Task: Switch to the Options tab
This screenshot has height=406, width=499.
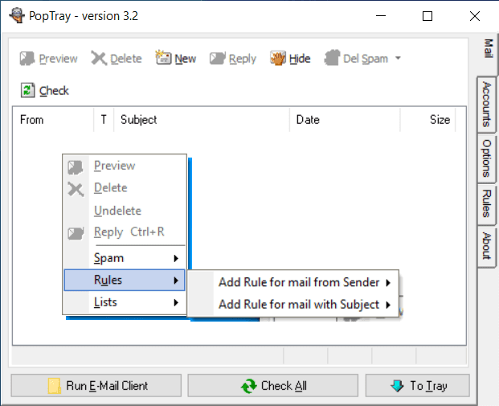Action: tap(487, 158)
